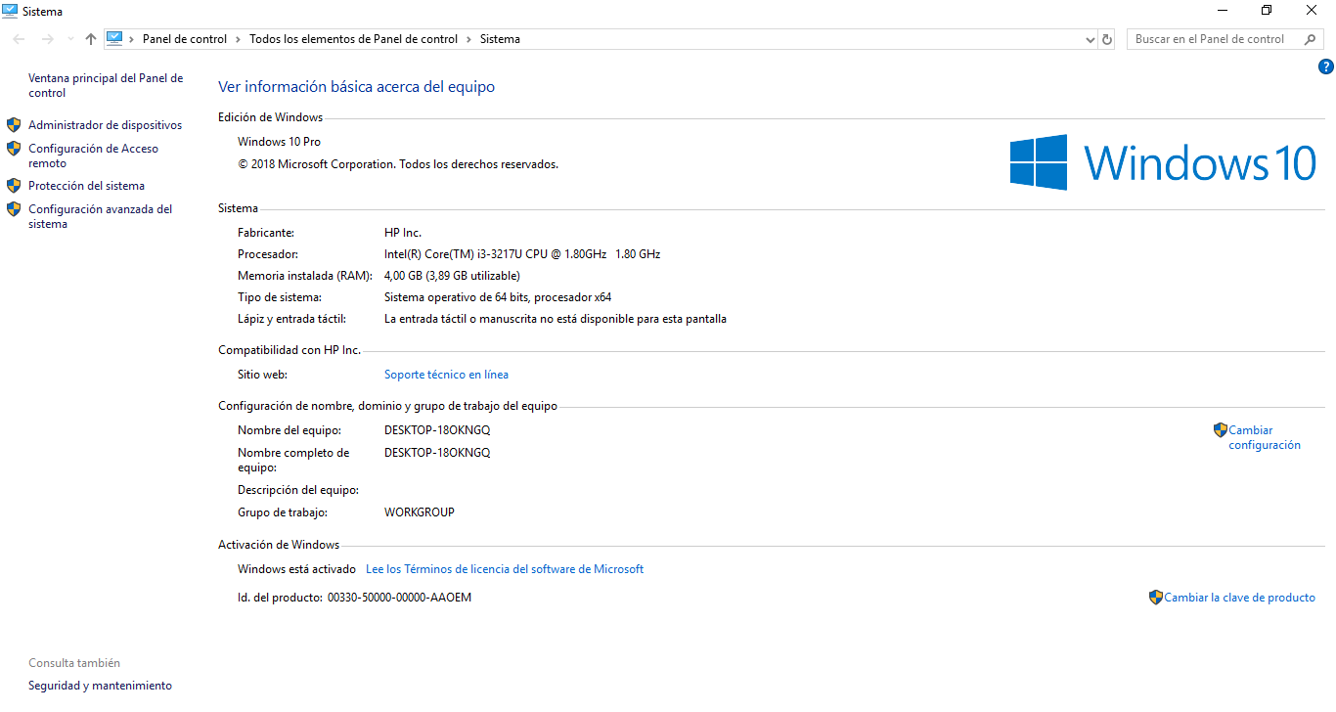Click Cambiar la clave de producto link
The image size is (1336, 712).
[x=1239, y=598]
